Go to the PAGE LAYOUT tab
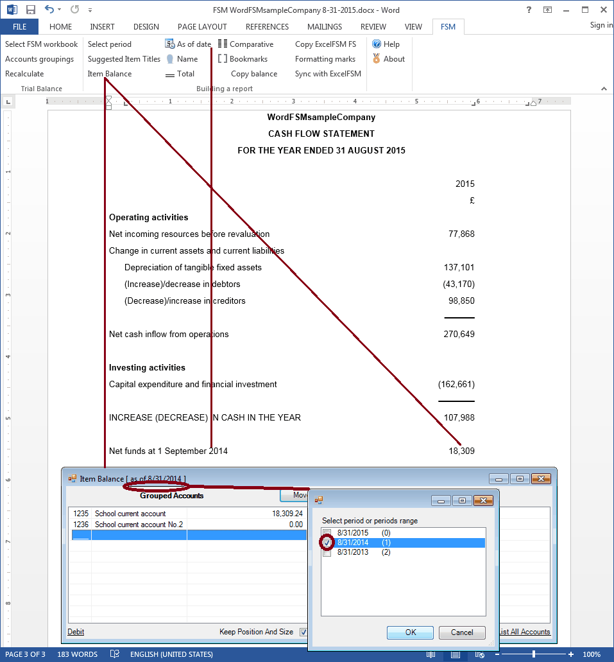This screenshot has width=614, height=662. click(202, 26)
